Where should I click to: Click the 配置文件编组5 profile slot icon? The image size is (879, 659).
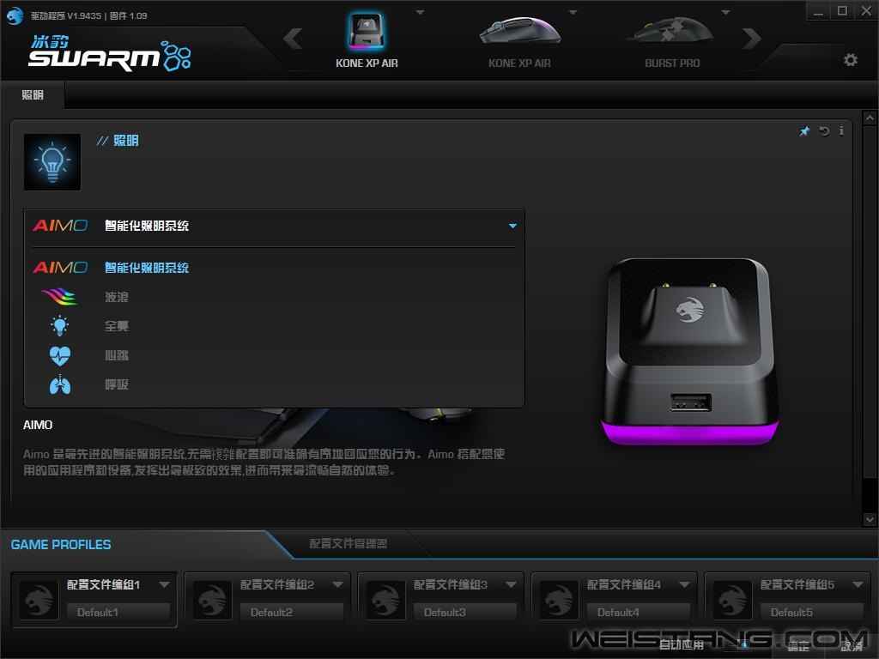(x=731, y=600)
